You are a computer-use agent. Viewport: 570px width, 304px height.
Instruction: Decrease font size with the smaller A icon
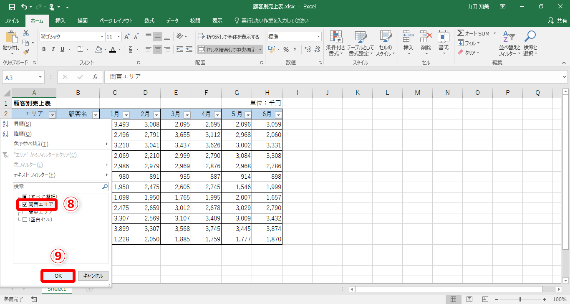[x=136, y=37]
